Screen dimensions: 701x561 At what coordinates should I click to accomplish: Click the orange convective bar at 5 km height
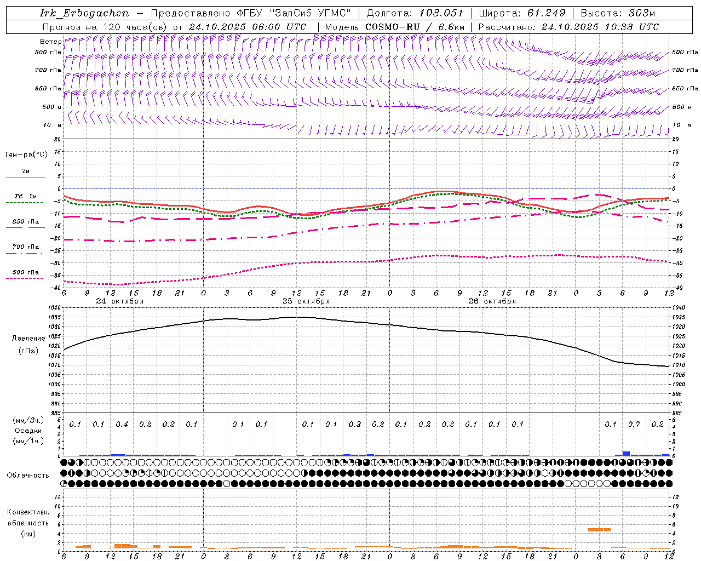[599, 529]
